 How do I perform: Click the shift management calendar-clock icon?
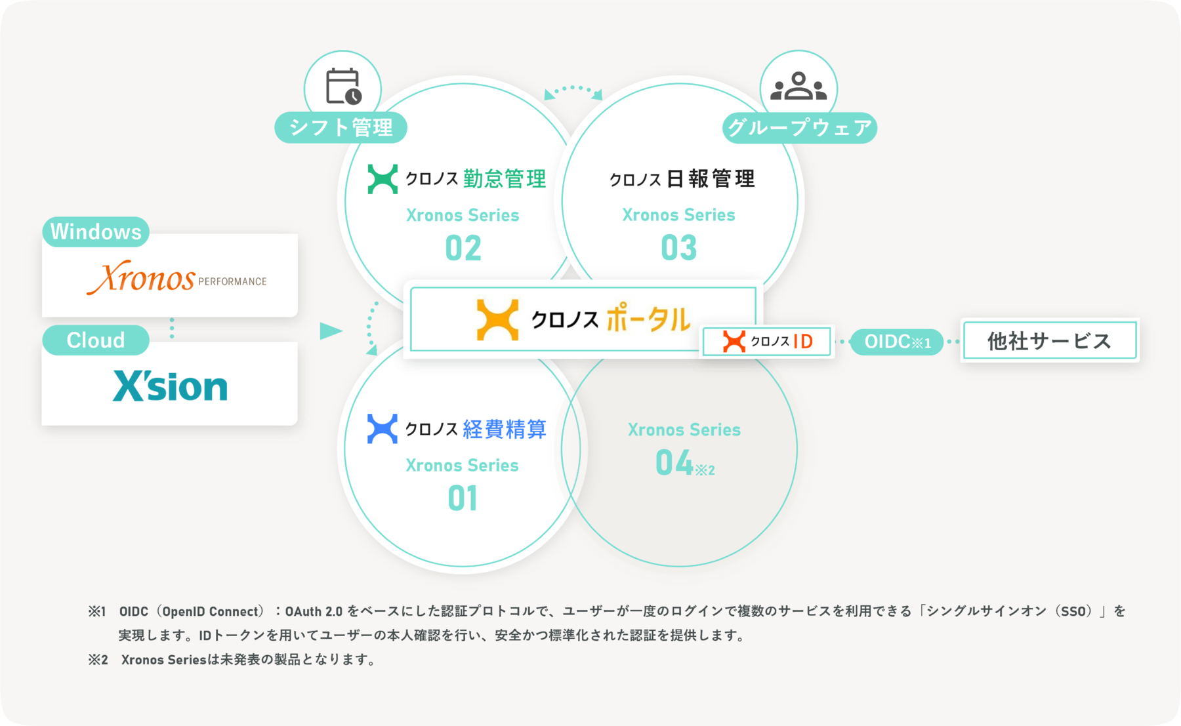[x=344, y=86]
